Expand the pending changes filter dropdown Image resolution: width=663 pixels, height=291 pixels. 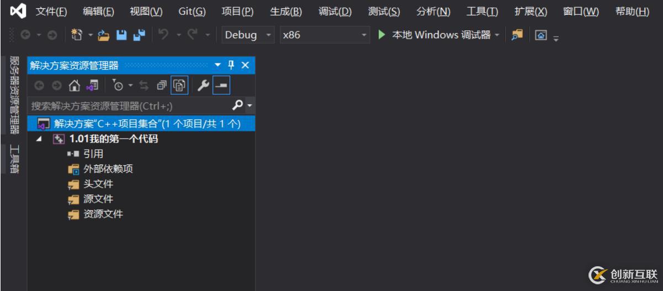coord(131,86)
